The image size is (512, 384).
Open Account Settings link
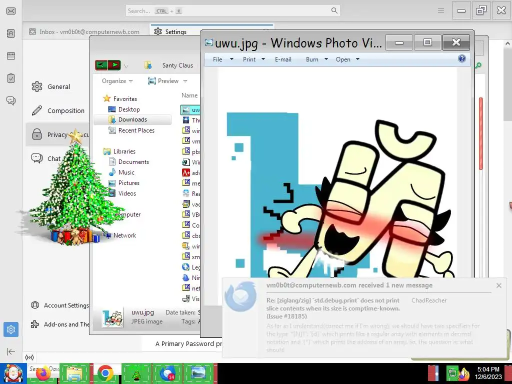[60, 305]
